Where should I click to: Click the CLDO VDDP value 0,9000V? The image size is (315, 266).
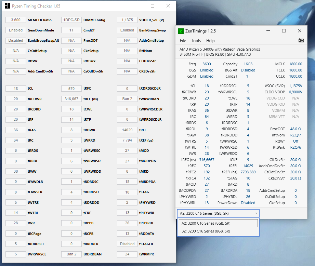click(x=296, y=92)
